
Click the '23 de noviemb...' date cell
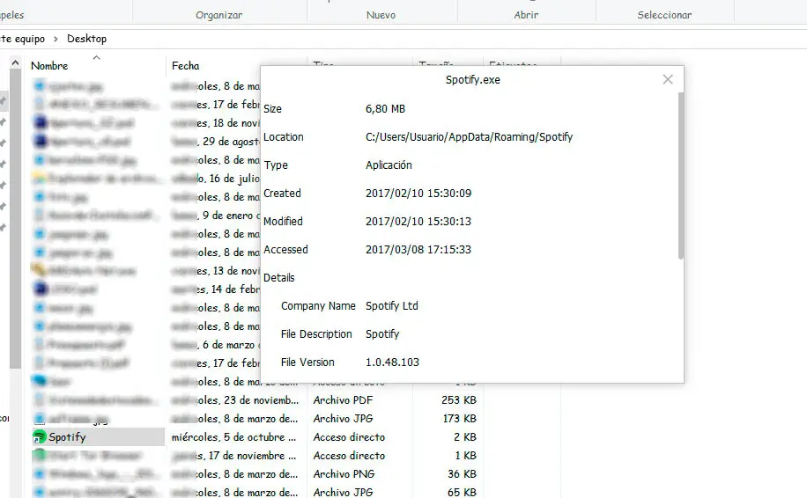click(x=235, y=399)
